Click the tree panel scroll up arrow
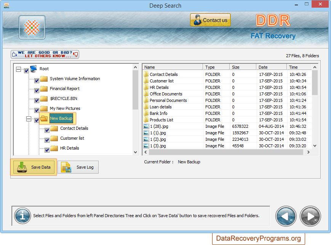Image resolution: width=331 pixels, height=245 pixels. pos(136,67)
